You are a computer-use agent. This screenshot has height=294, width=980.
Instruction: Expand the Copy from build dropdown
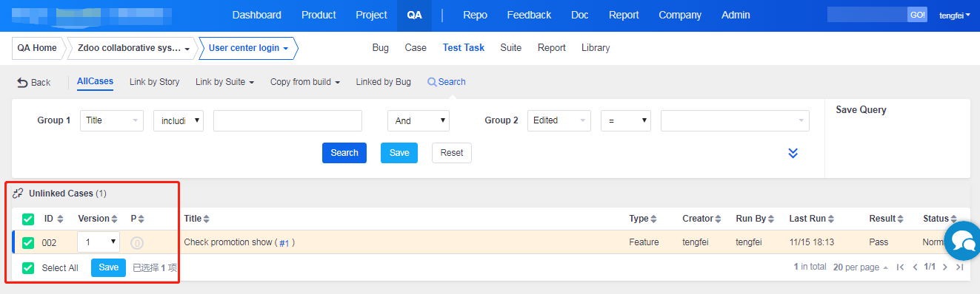tap(305, 82)
